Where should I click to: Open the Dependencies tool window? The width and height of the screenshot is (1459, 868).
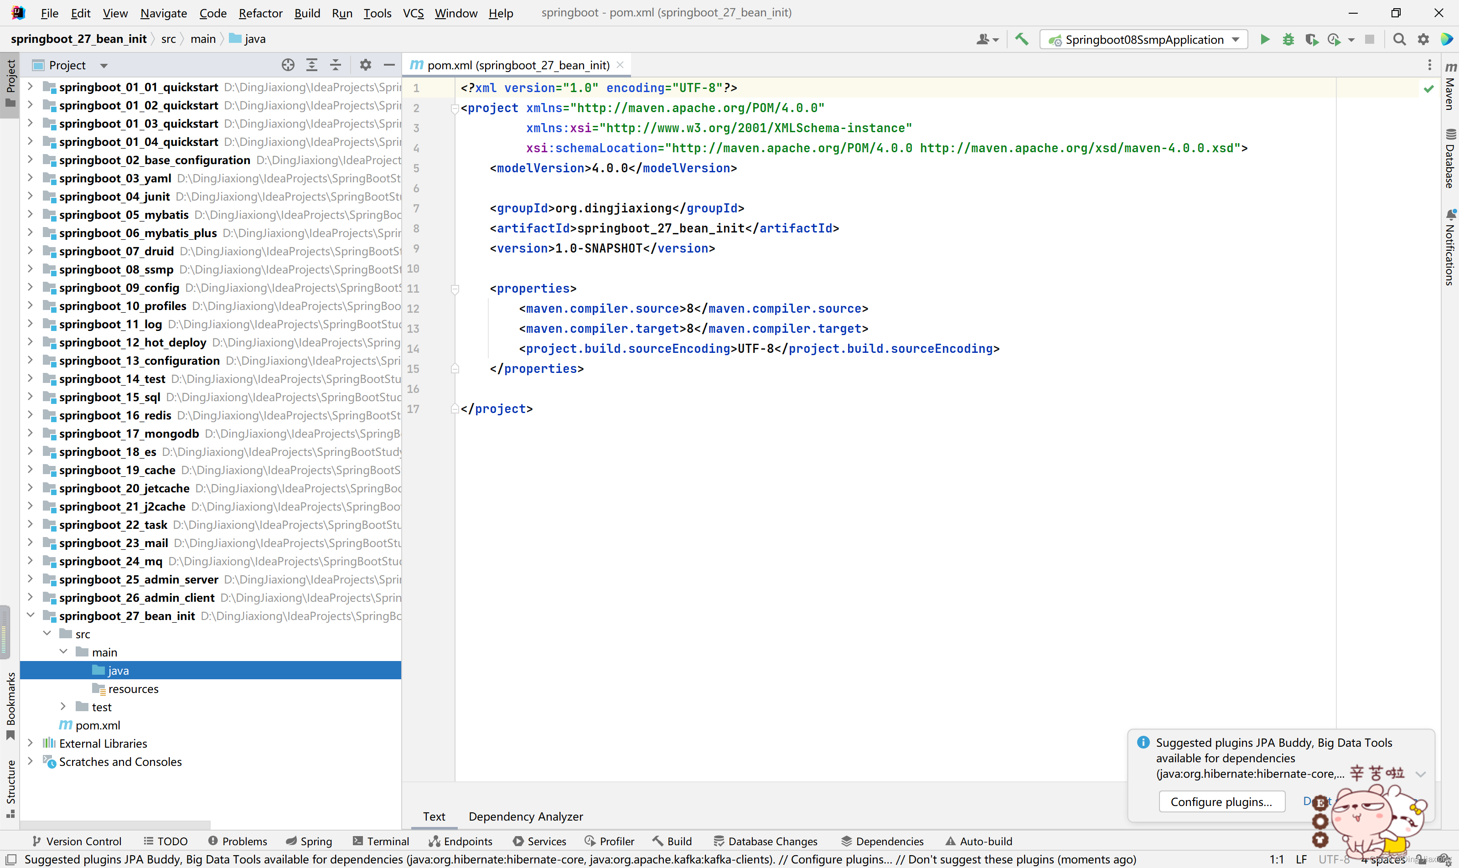pos(882,841)
